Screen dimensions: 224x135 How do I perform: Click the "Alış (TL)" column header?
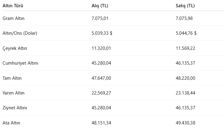[x=100, y=6]
